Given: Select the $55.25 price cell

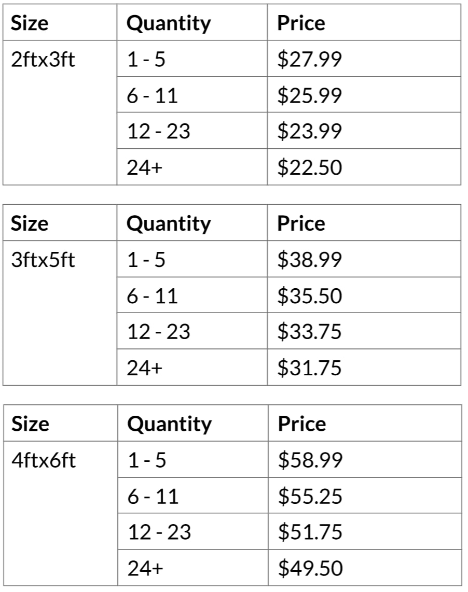Looking at the screenshot, I should click(x=365, y=496).
